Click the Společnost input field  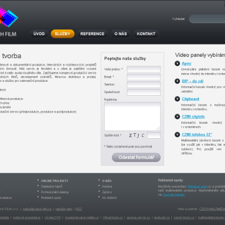coord(144,92)
